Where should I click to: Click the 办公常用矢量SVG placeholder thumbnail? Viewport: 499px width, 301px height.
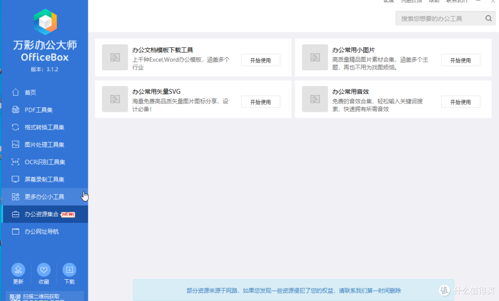click(x=115, y=99)
